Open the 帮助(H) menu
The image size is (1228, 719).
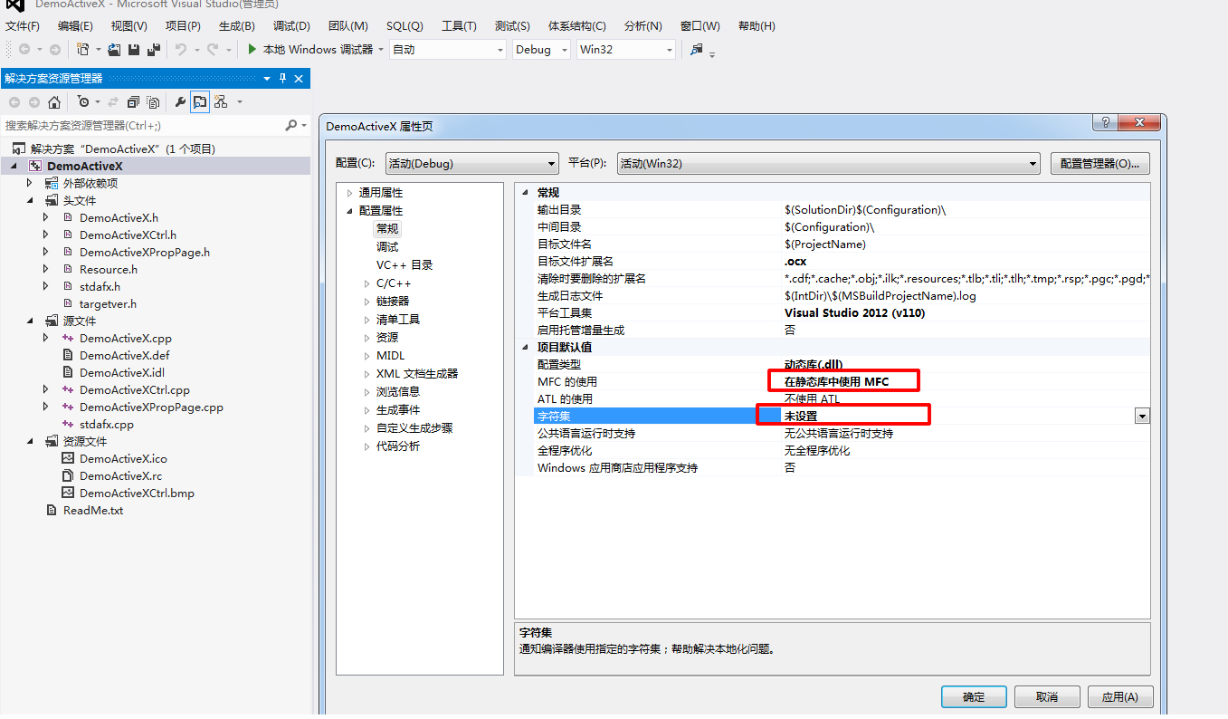click(757, 26)
